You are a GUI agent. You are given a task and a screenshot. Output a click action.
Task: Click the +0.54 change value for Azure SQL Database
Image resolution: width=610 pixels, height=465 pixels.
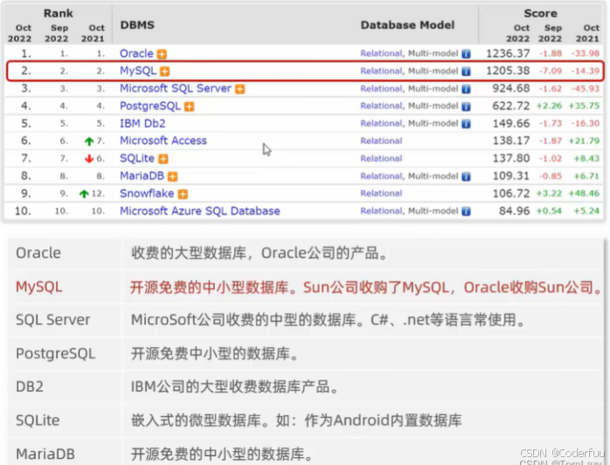tap(549, 211)
